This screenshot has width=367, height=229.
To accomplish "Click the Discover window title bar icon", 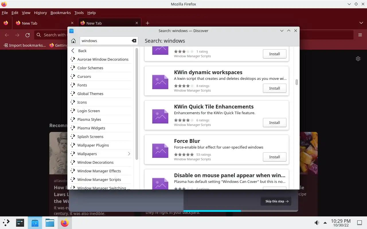I will tap(71, 31).
